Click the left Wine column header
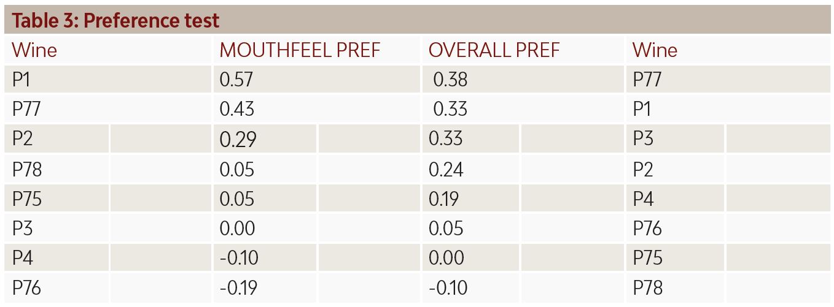 [x=34, y=50]
